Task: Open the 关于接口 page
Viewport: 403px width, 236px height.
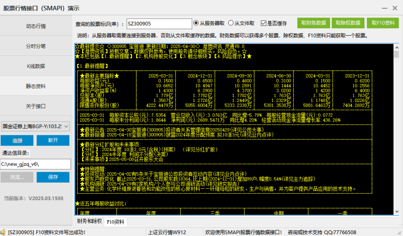Action: [x=36, y=106]
